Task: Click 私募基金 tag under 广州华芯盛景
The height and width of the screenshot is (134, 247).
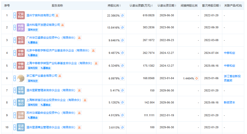Action: click(x=33, y=43)
